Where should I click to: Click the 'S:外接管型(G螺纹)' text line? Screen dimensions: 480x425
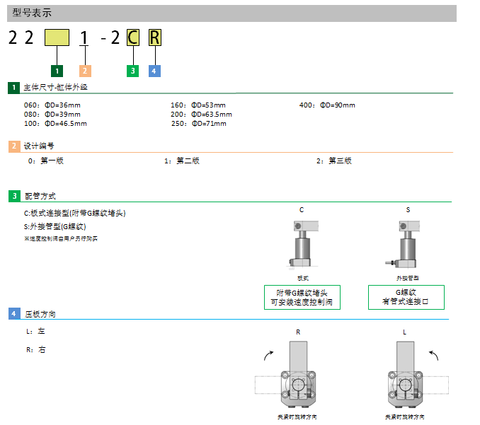[55, 227]
